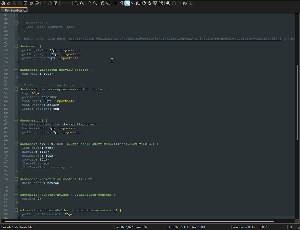Viewport: 300px width, 230px height.
Task: Select the Dashboard.css tab
Action: pos(12,10)
